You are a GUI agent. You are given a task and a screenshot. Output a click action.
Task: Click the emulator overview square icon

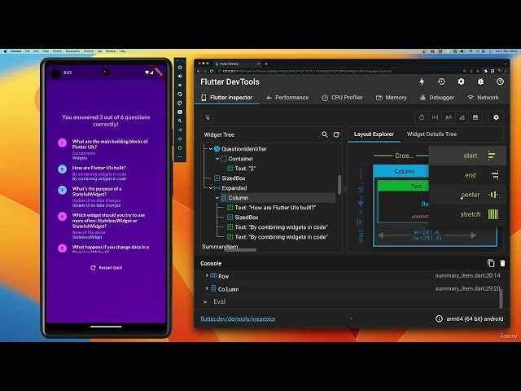180,148
